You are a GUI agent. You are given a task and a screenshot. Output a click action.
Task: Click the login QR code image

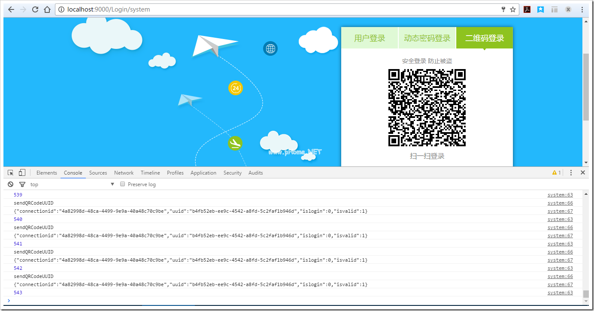(x=427, y=108)
